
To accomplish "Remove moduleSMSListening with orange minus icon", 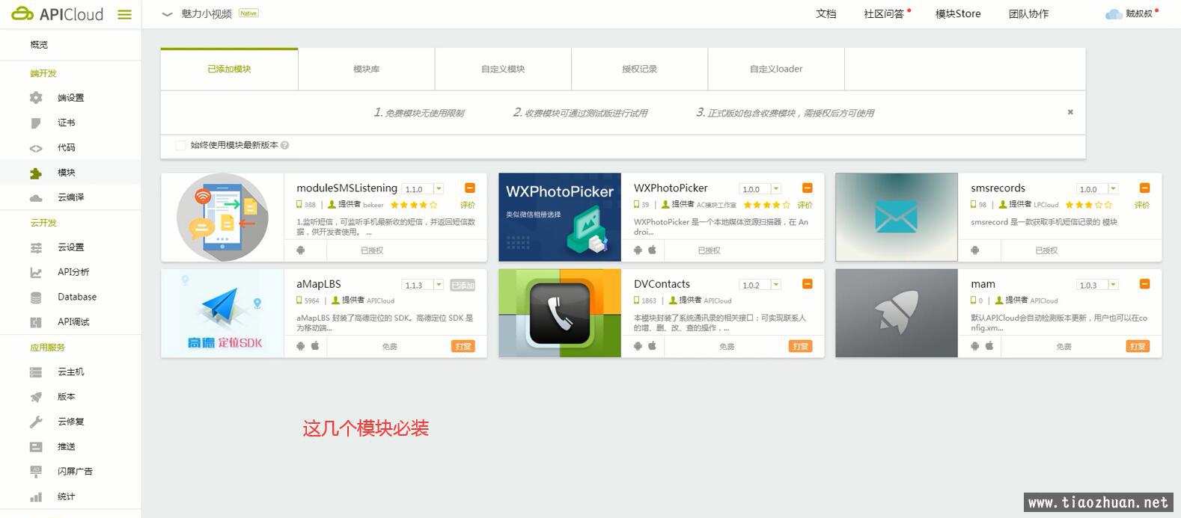I will [x=470, y=188].
